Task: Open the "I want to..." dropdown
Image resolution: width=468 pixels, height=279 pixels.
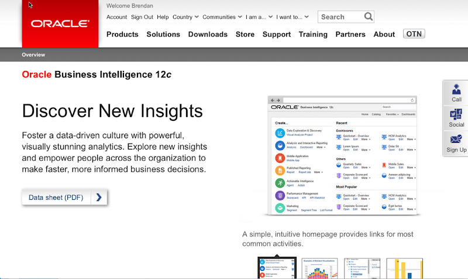Action: [292, 17]
